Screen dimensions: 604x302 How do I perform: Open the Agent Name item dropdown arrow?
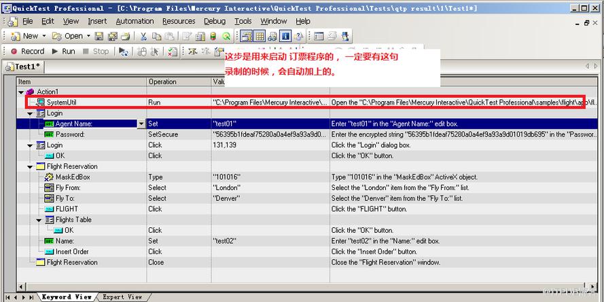click(141, 124)
